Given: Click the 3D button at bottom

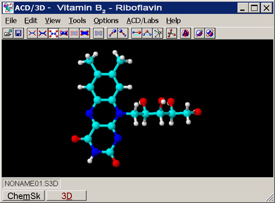Looking at the screenshot, I should [67, 196].
